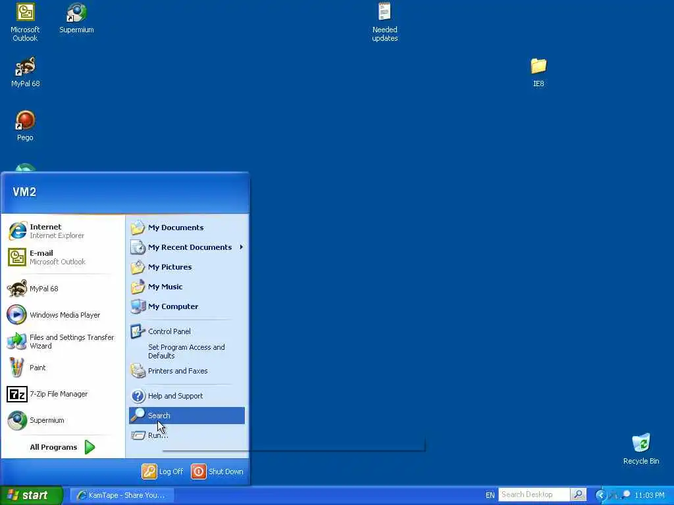Image resolution: width=674 pixels, height=505 pixels.
Task: Open Control Panel
Action: 187,331
